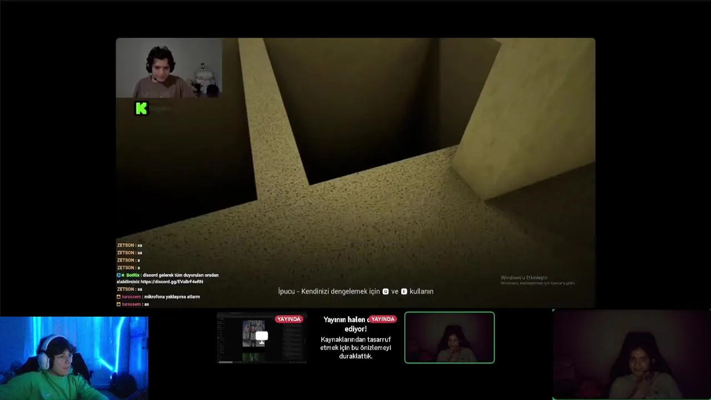This screenshot has width=711, height=400.
Task: Select the large guest camera feed at bottom right
Action: pos(632,354)
